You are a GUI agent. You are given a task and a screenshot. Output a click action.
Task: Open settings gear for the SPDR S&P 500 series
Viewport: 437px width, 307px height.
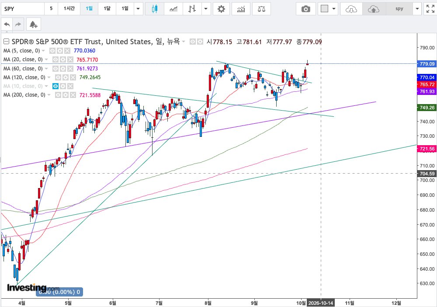pyautogui.click(x=200, y=42)
